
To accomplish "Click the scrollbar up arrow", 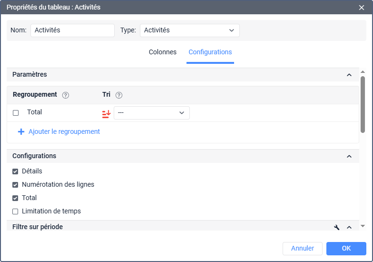I will click(363, 71).
